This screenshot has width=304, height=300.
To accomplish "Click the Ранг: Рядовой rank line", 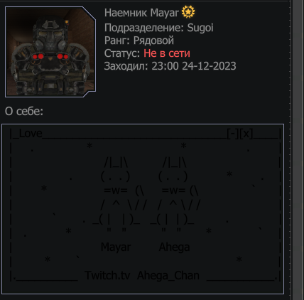I will pos(139,41).
